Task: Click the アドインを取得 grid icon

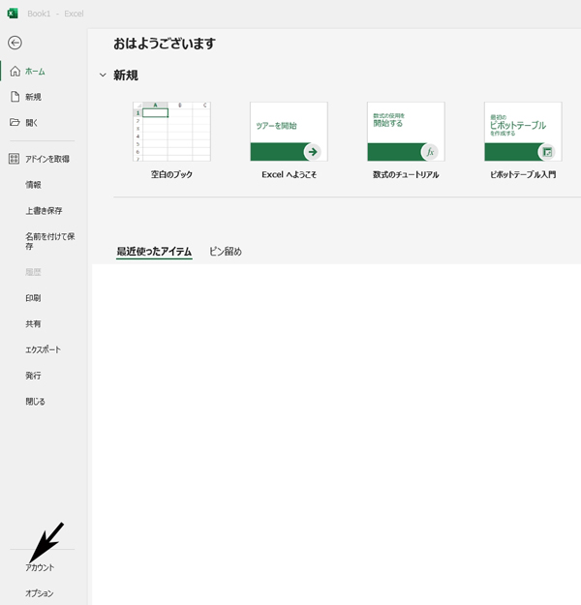Action: pos(15,159)
